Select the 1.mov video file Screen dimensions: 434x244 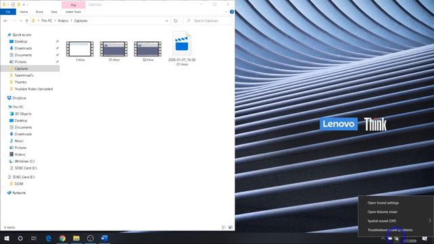click(80, 52)
